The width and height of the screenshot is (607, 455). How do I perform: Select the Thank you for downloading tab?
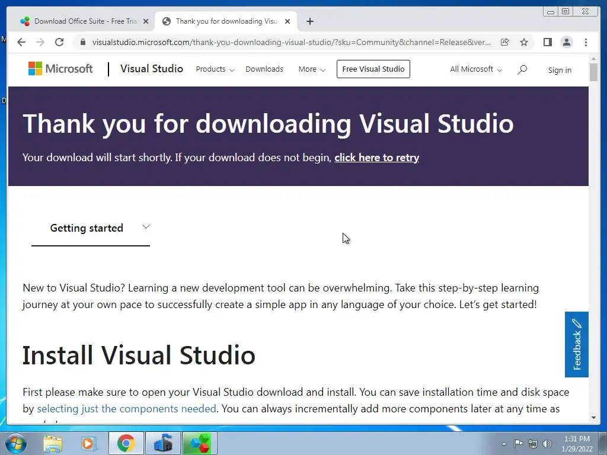click(x=226, y=21)
